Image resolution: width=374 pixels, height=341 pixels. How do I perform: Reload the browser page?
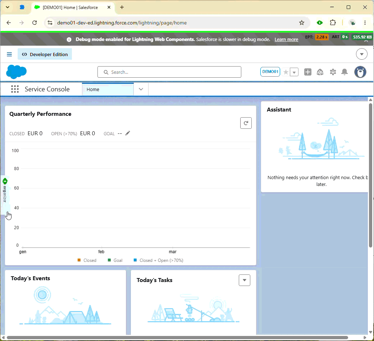point(35,23)
